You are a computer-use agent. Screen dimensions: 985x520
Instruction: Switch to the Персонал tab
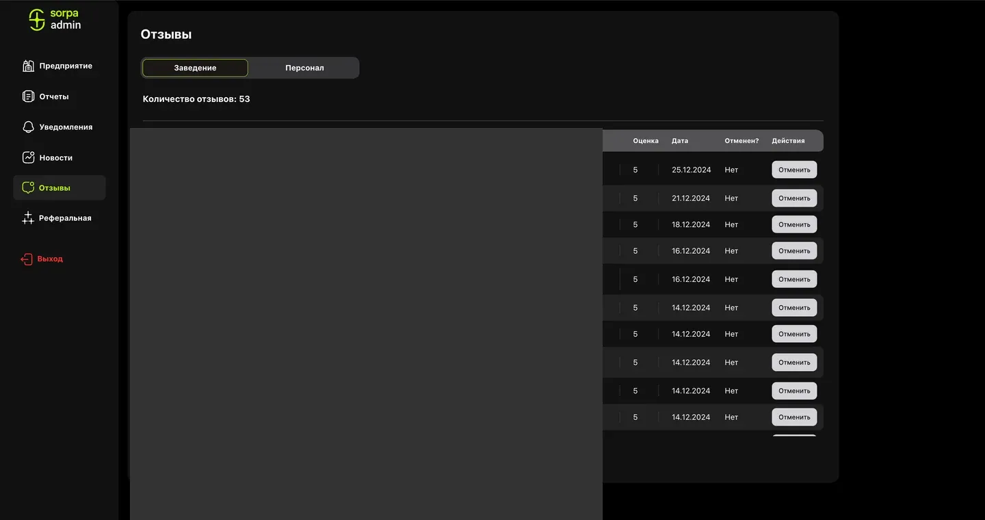[304, 68]
